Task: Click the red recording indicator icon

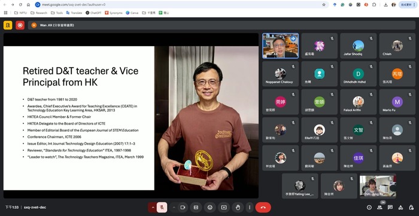Action: click(x=20, y=25)
